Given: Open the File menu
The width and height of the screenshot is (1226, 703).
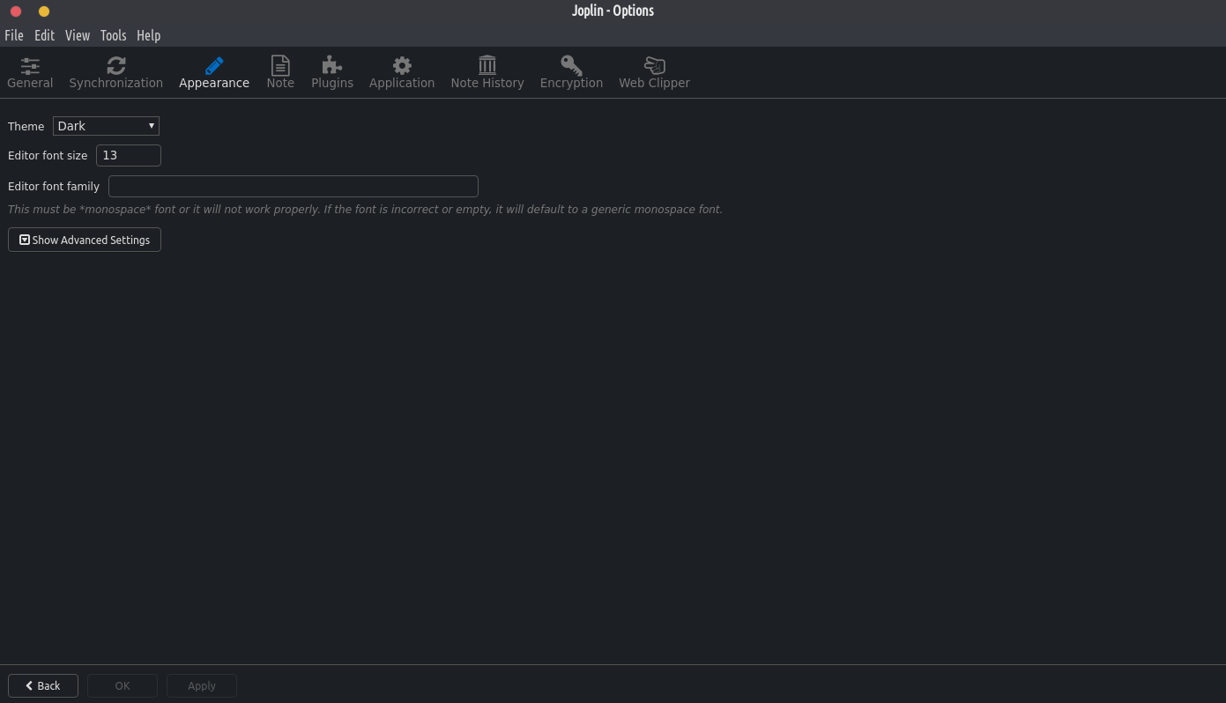Looking at the screenshot, I should coord(14,35).
